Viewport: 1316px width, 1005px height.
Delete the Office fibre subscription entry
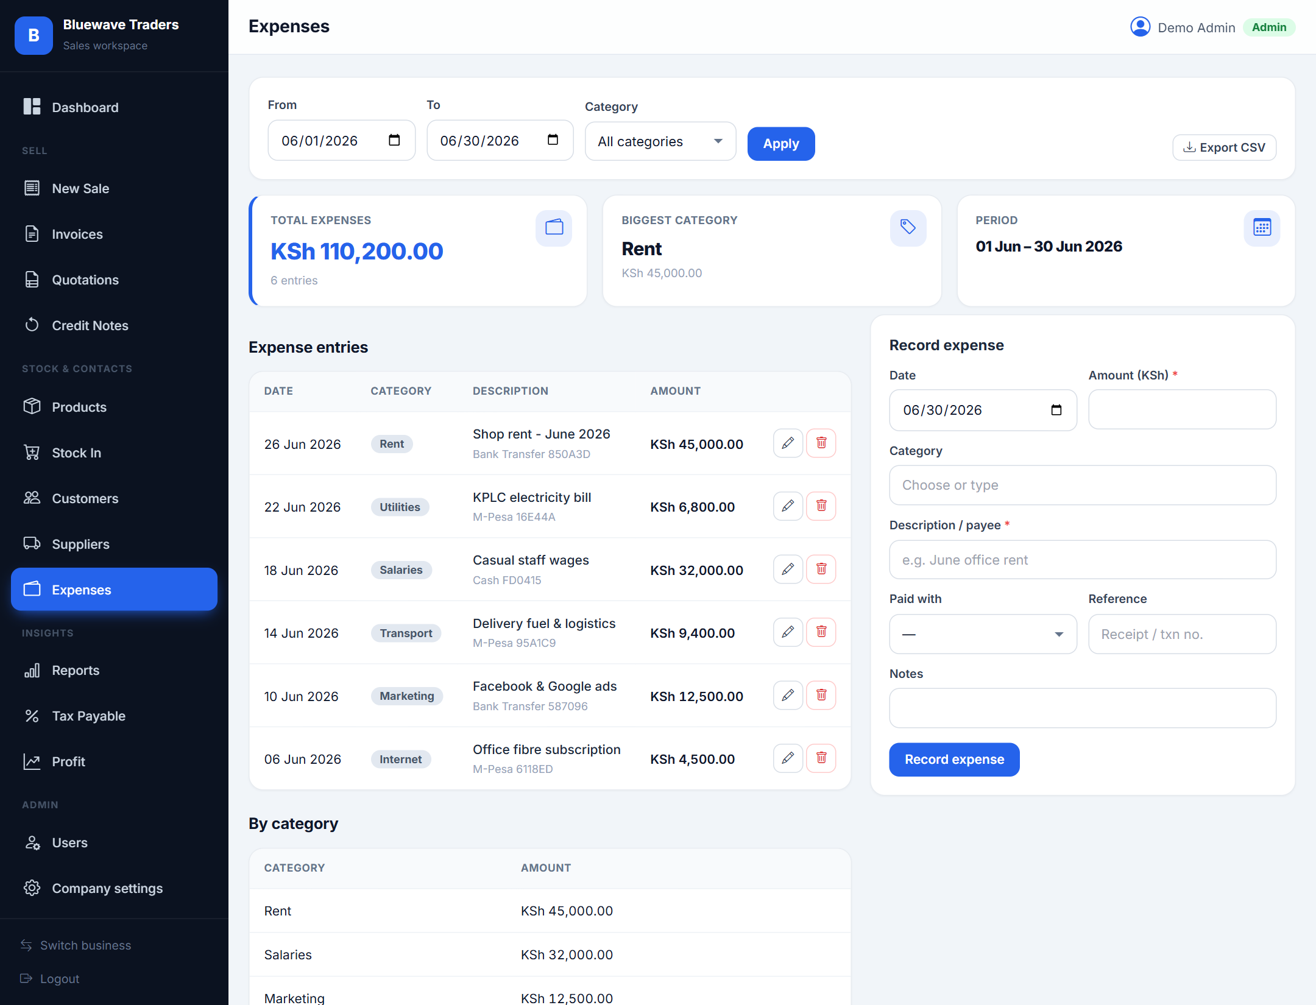tap(821, 758)
